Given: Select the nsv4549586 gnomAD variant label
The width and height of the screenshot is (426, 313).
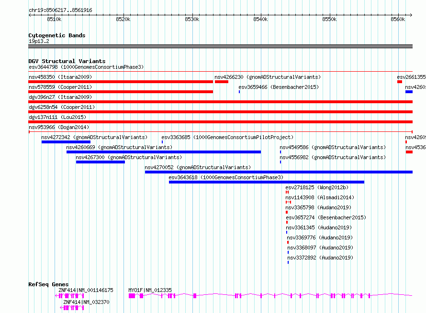Looking at the screenshot, I should pos(333,147).
